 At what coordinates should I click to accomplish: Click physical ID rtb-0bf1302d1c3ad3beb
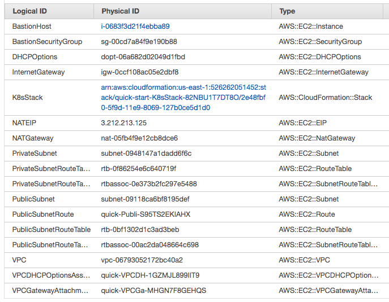click(140, 230)
